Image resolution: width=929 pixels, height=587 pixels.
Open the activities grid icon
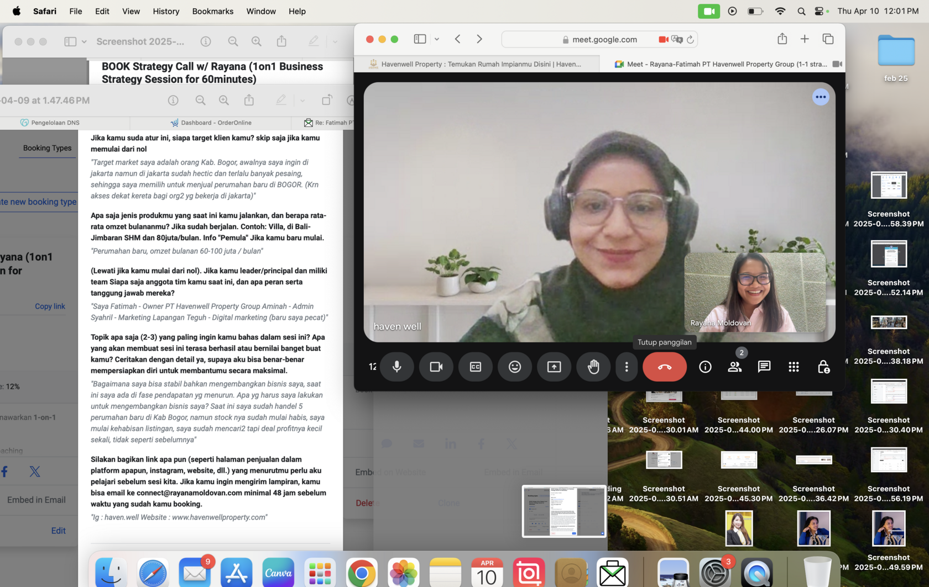pos(794,367)
